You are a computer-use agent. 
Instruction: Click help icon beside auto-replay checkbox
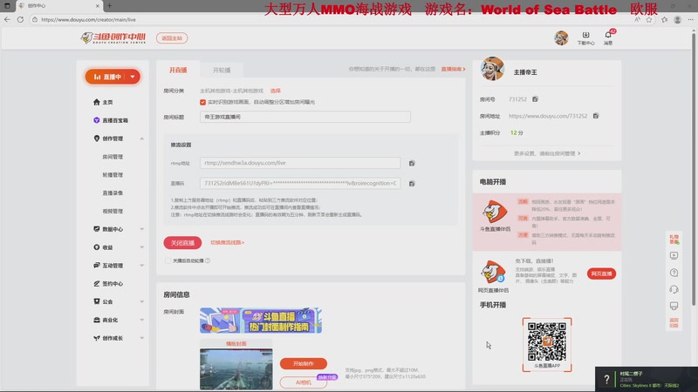point(208,260)
